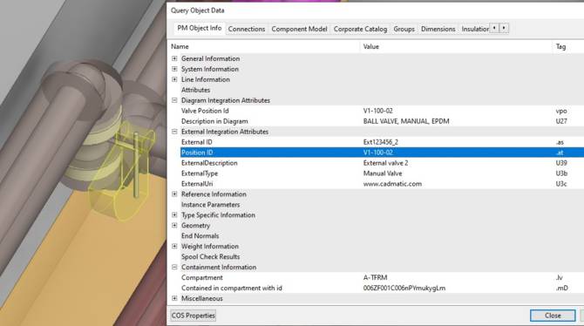This screenshot has height=326, width=584.
Task: Expand the Geometry section
Action: point(174,226)
